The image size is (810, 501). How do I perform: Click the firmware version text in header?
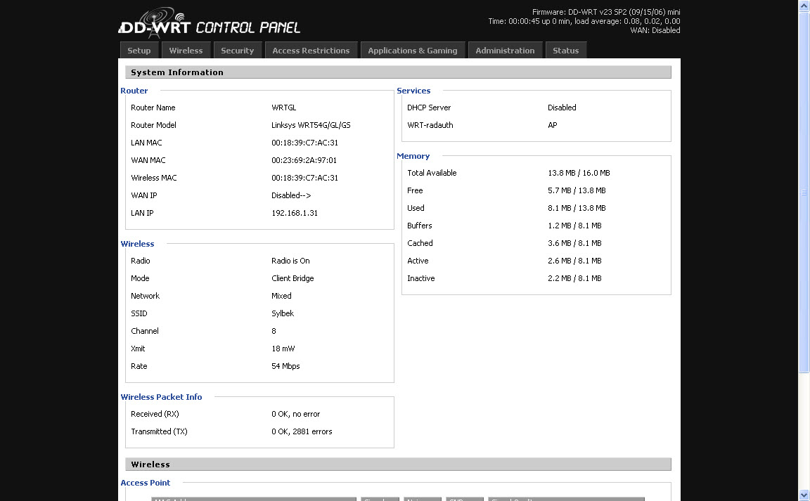pyautogui.click(x=605, y=12)
